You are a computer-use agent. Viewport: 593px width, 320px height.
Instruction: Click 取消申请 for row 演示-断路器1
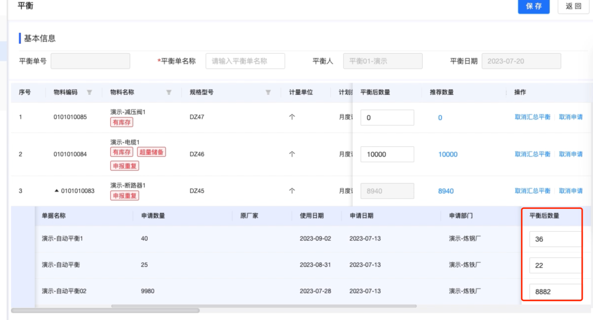pyautogui.click(x=570, y=191)
